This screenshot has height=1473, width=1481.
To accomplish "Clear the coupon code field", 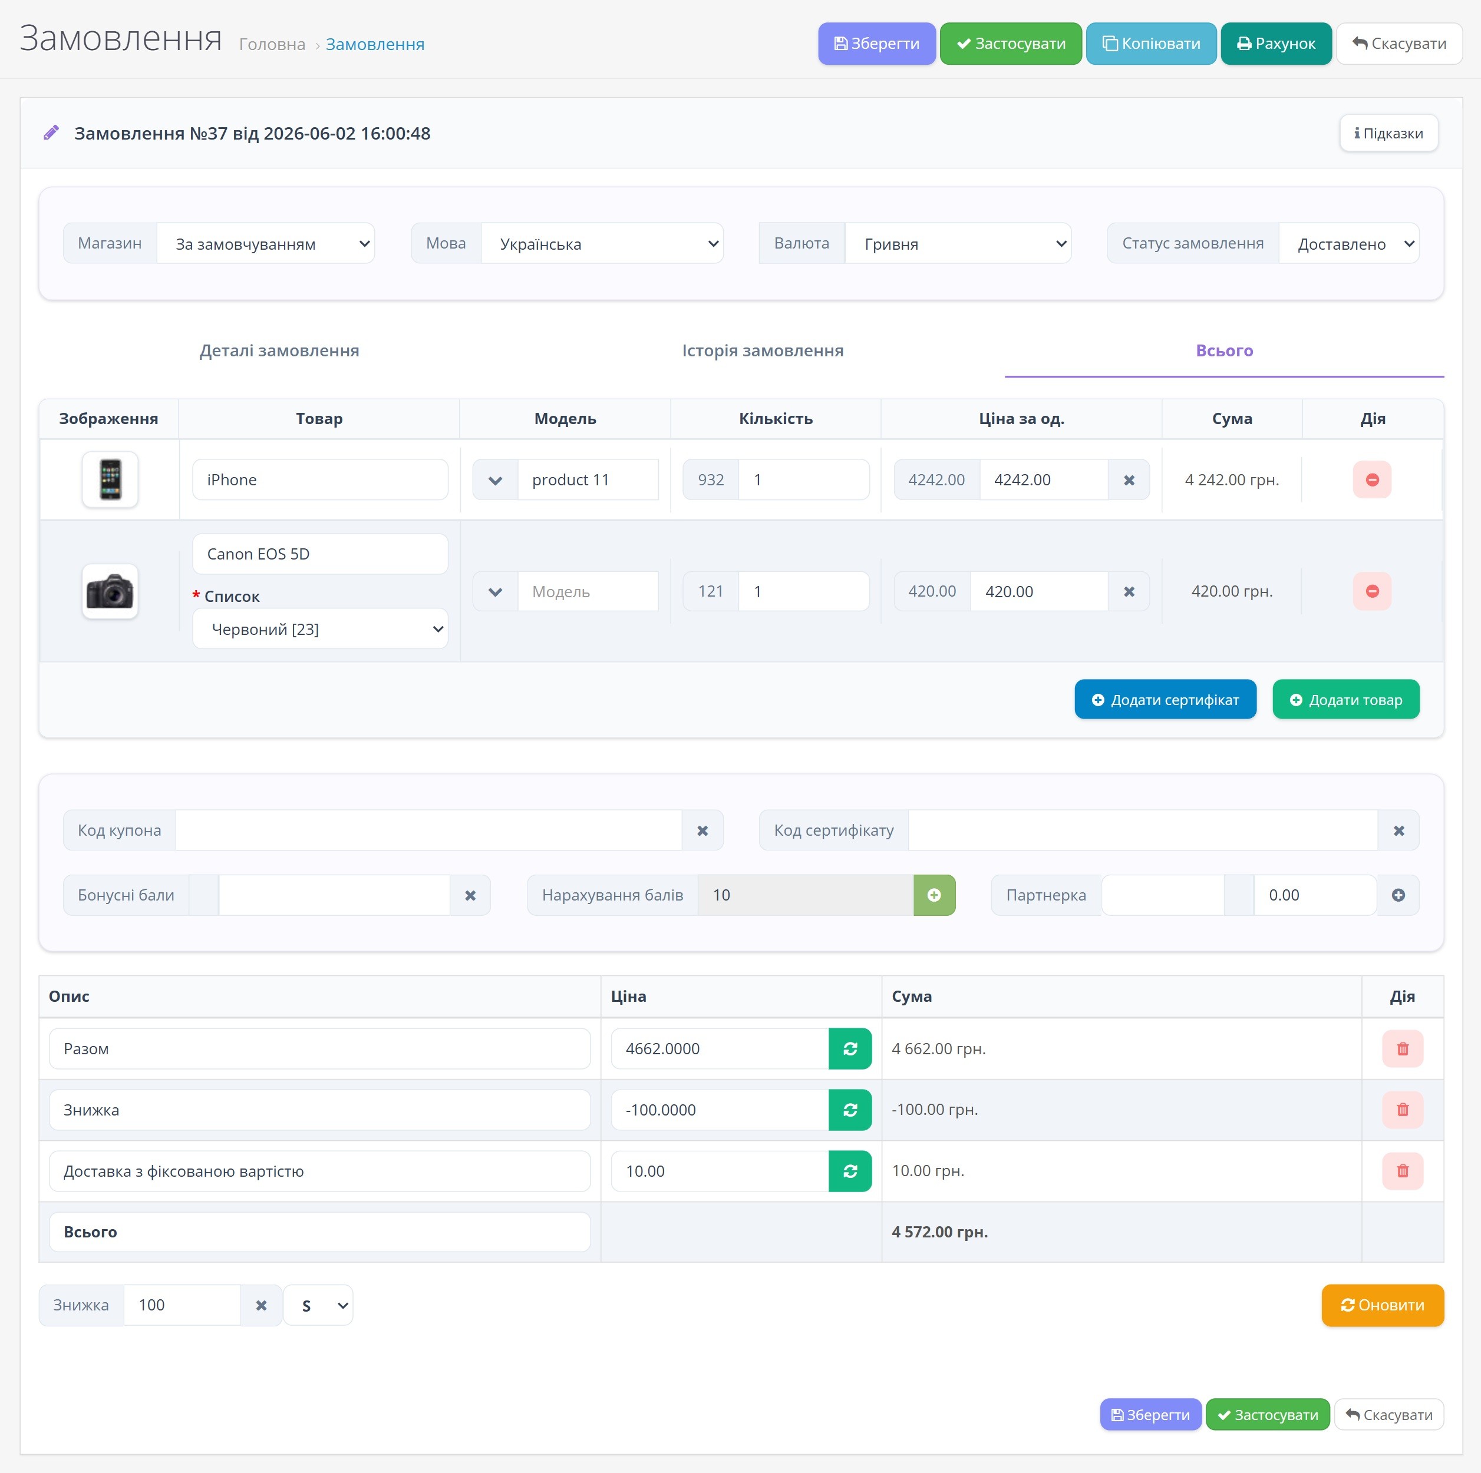I will [702, 830].
